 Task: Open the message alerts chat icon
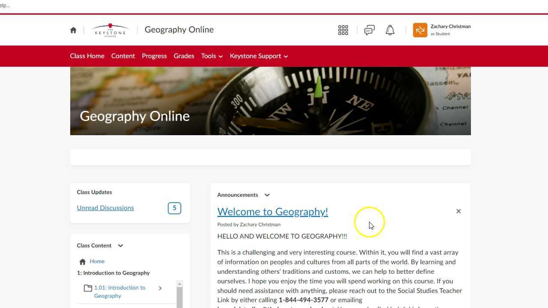[x=369, y=30]
